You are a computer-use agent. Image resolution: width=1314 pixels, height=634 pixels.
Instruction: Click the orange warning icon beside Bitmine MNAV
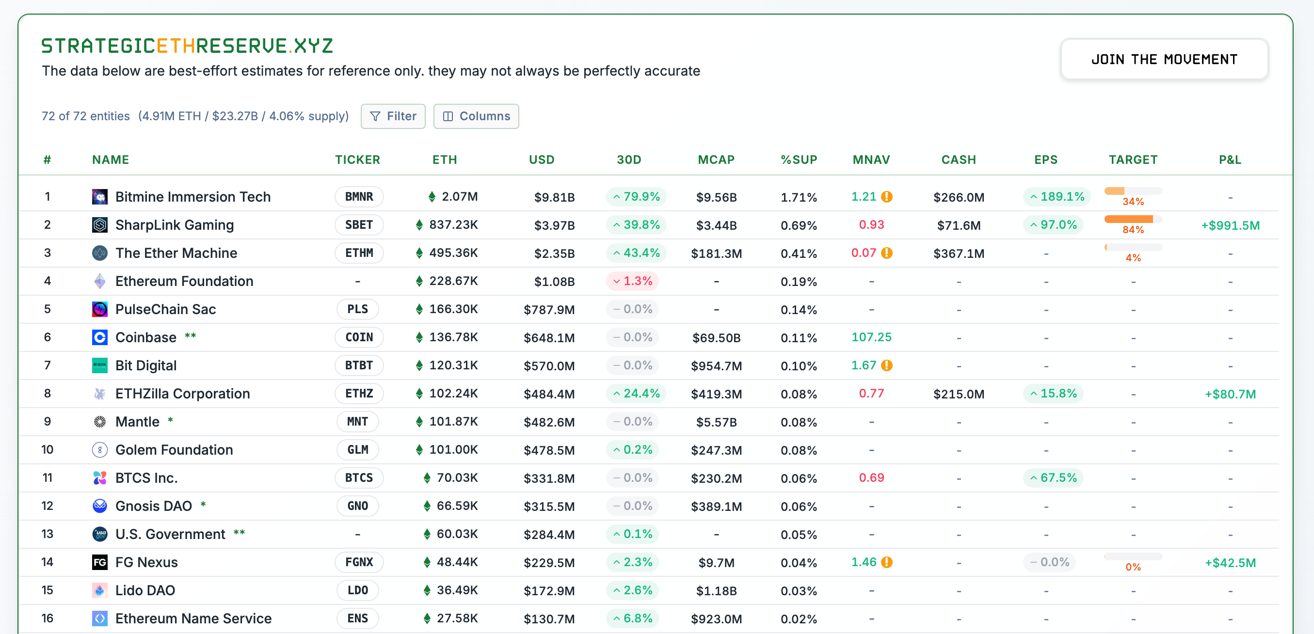(x=887, y=197)
